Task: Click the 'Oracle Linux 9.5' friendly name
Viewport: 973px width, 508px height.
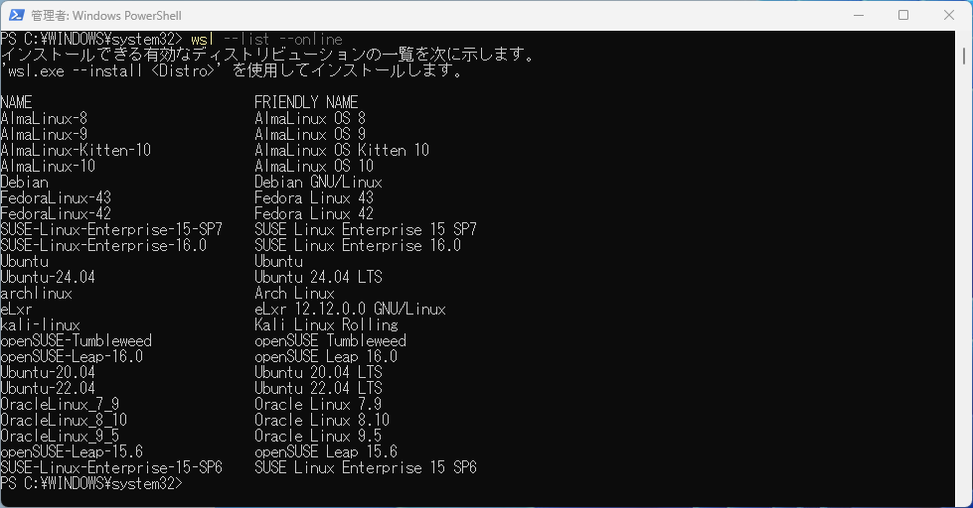Action: pos(318,437)
